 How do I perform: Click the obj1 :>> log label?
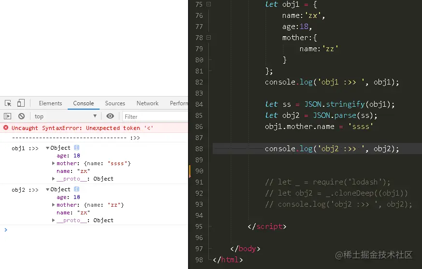click(25, 148)
